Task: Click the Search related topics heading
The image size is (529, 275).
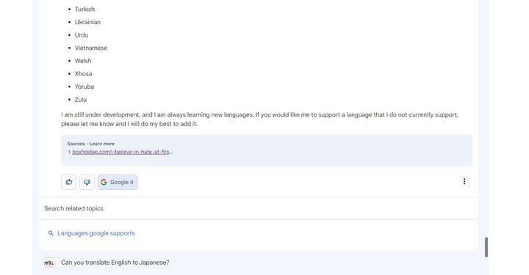Action: (74, 208)
